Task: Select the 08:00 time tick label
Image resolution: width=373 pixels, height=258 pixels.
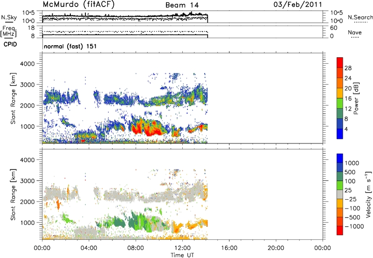Action: tap(136, 248)
